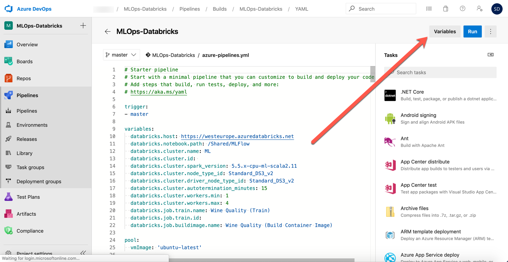Collapse the Tasks panel icon
Viewport: 508px width, 262px height.
(491, 55)
